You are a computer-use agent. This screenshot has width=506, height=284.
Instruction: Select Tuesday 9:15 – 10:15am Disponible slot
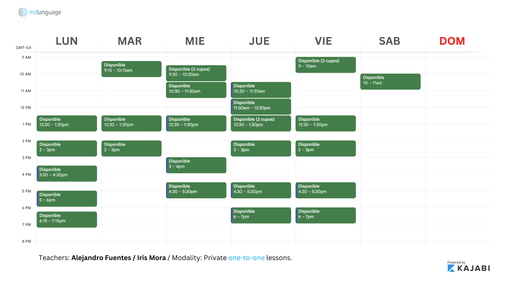[x=132, y=69]
